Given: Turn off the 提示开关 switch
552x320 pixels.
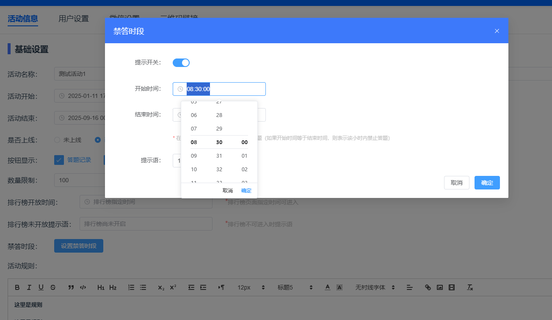Looking at the screenshot, I should point(181,63).
